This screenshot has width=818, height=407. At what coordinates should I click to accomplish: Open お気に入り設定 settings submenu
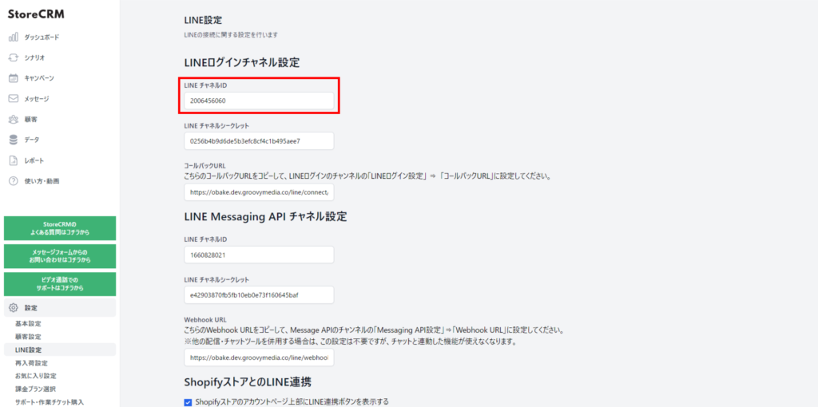tap(35, 376)
